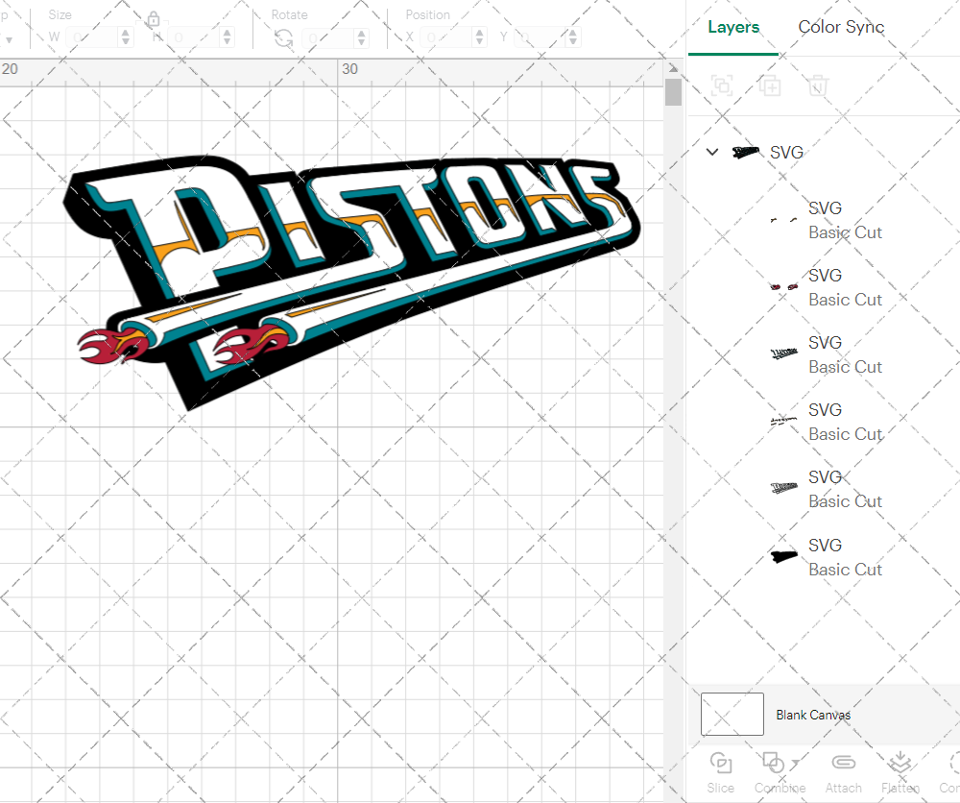
Task: Toggle the size aspect ratio lock
Action: (154, 19)
